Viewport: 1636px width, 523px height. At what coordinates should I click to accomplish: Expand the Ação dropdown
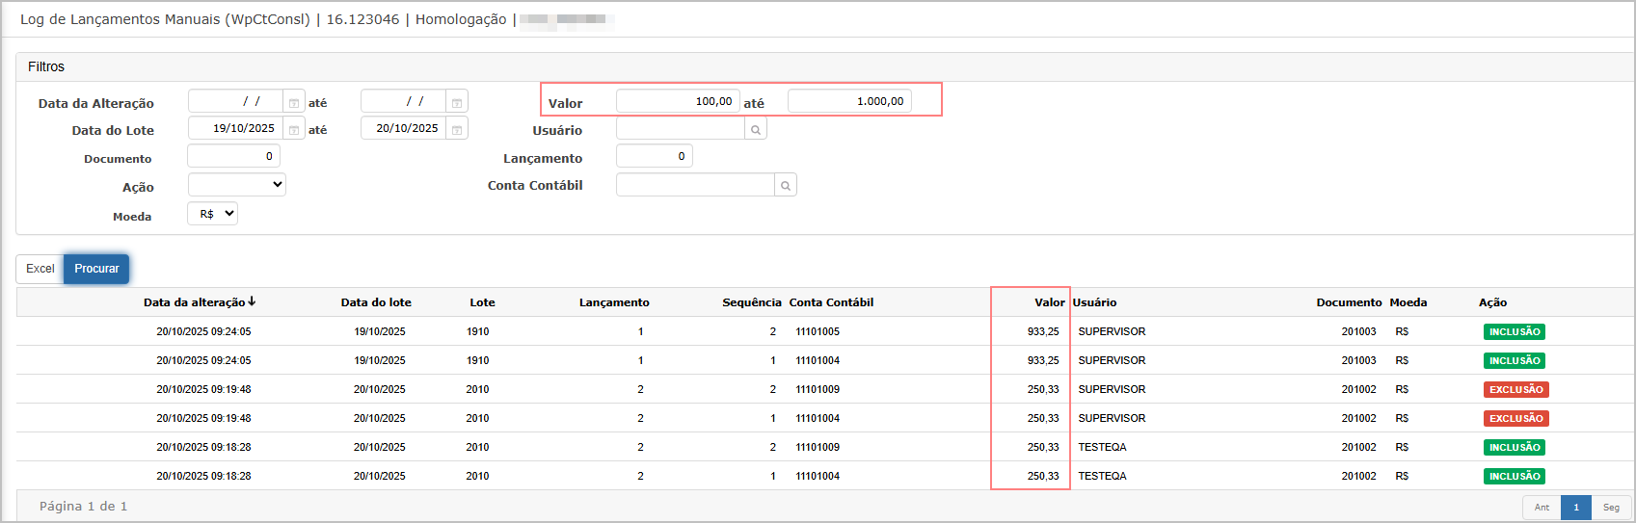coord(237,185)
